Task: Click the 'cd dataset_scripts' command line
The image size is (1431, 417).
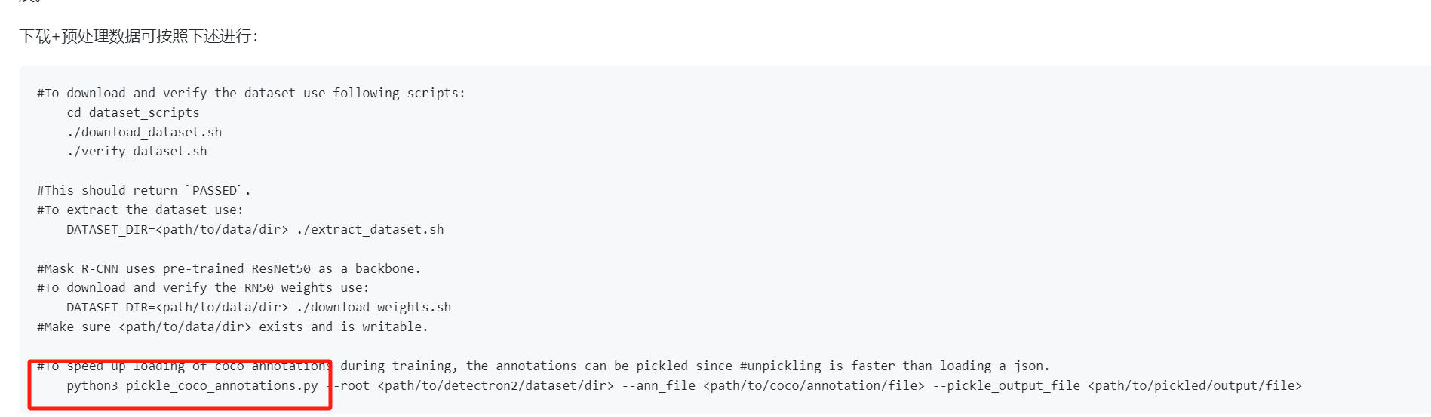Action: coord(133,112)
